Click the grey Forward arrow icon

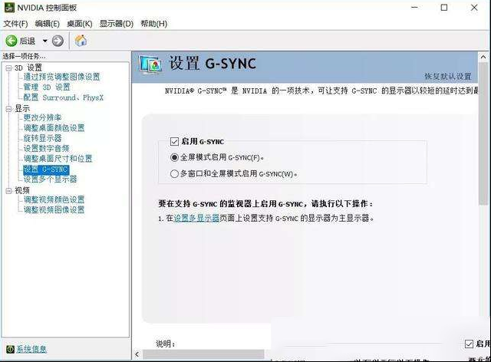coord(58,41)
